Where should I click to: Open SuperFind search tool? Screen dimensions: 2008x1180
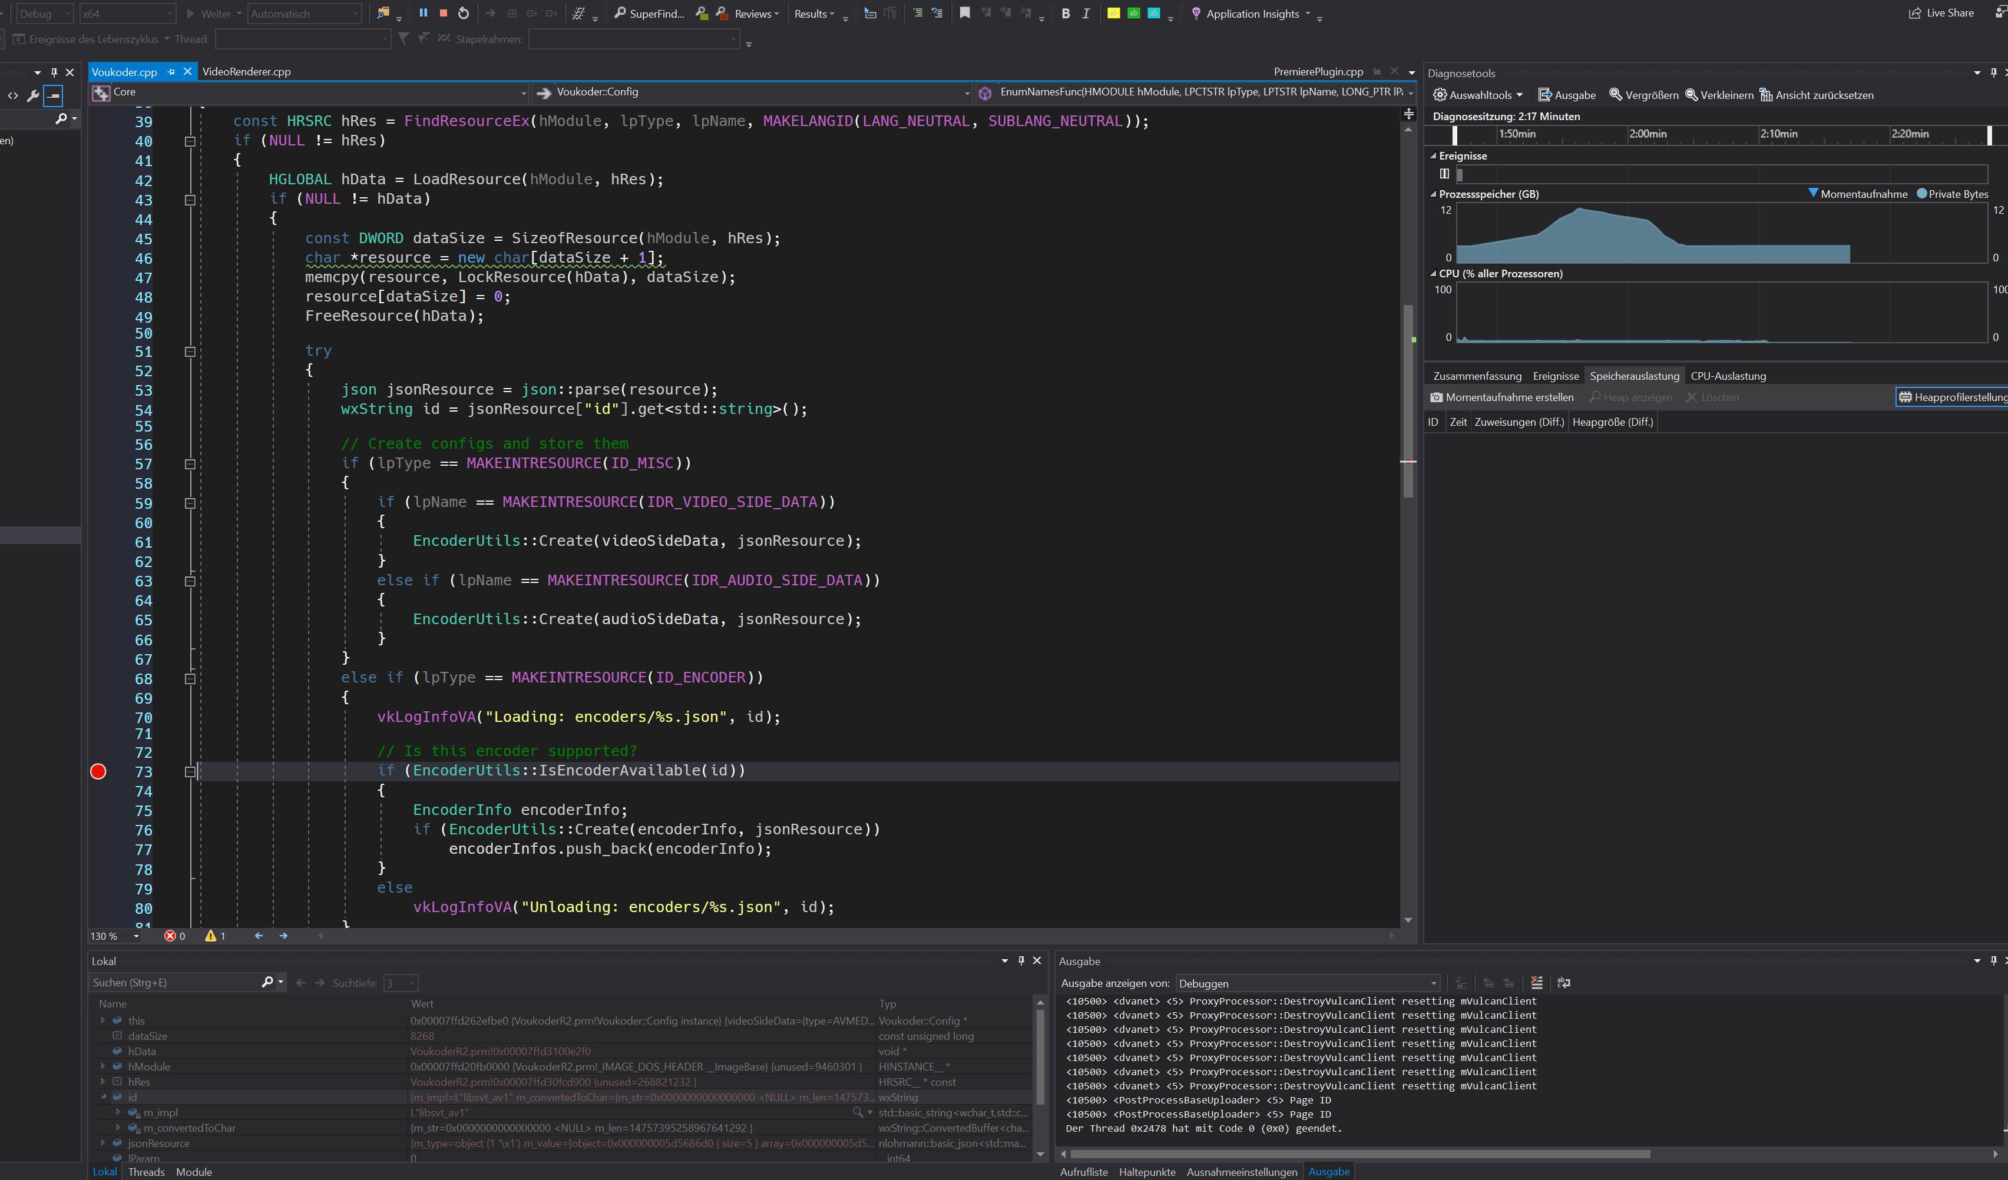pos(649,14)
